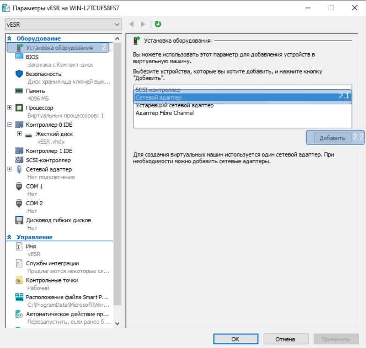
Task: Click the back navigation arrow
Action: click(132, 24)
